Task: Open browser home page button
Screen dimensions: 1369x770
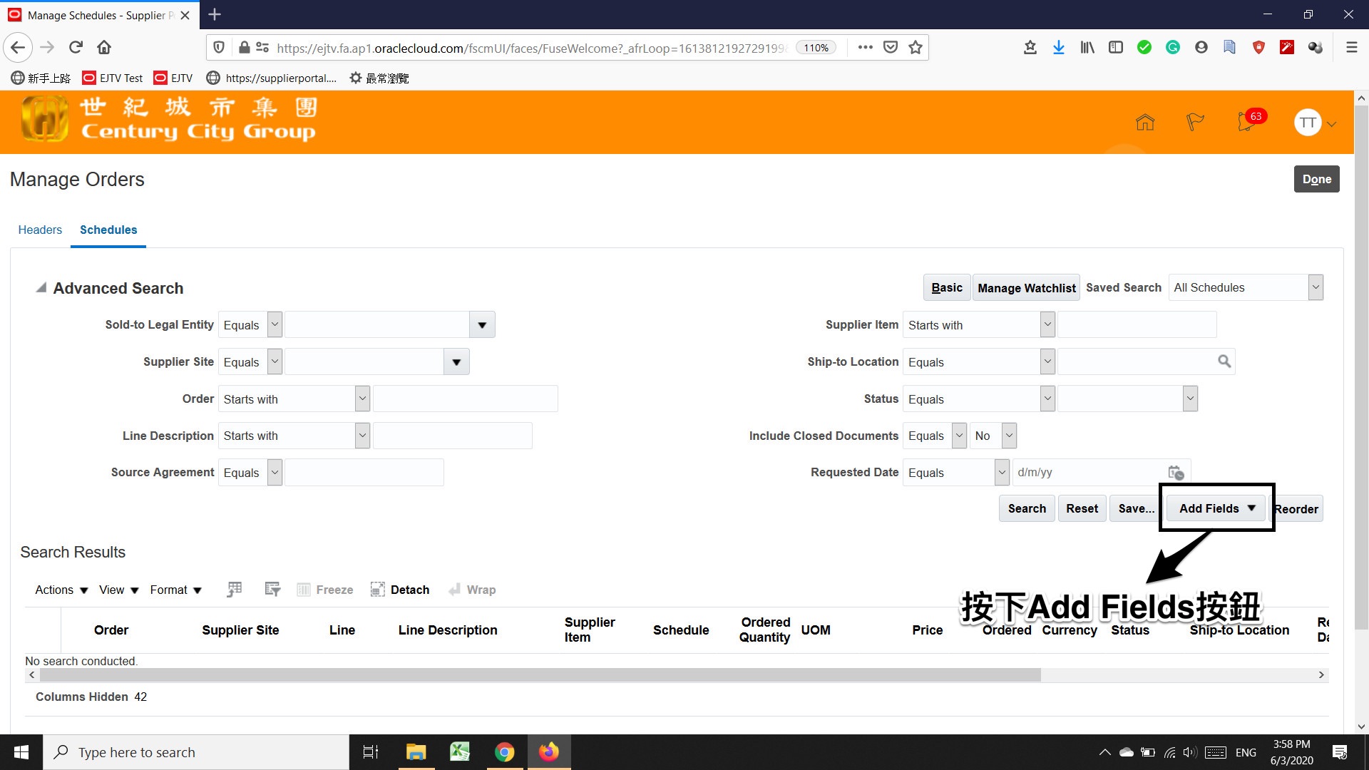Action: [x=104, y=48]
